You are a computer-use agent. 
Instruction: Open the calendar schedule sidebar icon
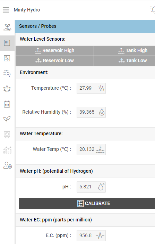(x=7, y=104)
